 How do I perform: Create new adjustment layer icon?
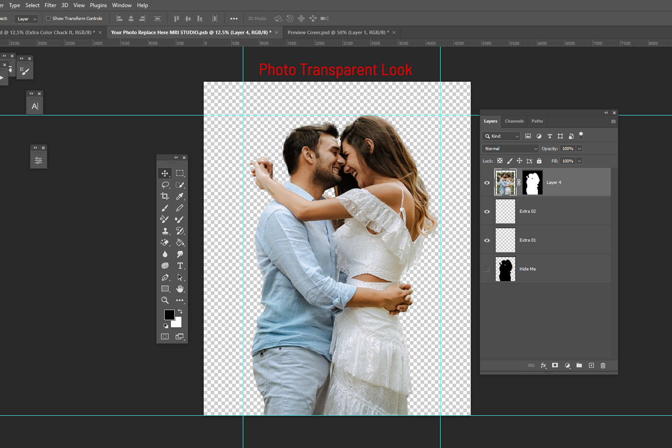tap(567, 365)
